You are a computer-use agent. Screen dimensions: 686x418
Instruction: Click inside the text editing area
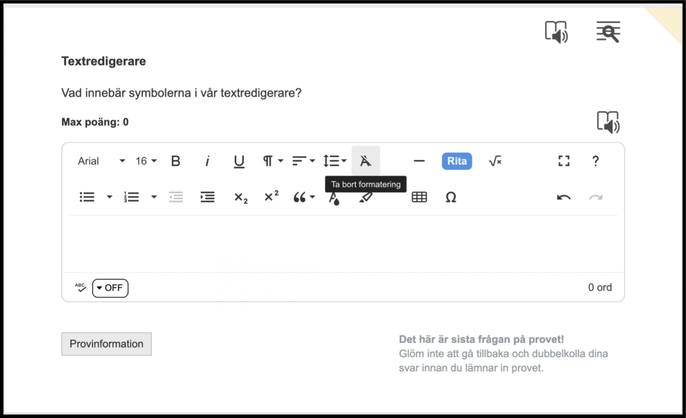click(343, 244)
